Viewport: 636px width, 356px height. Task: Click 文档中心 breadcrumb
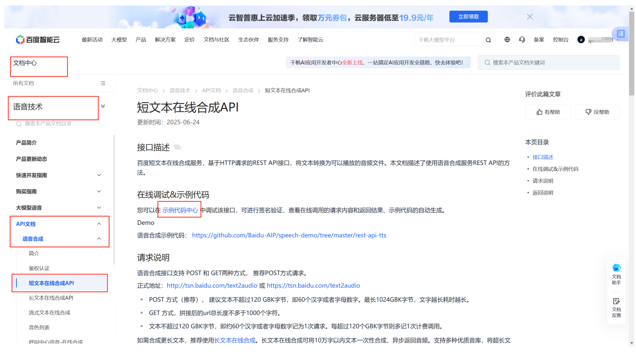tap(147, 90)
